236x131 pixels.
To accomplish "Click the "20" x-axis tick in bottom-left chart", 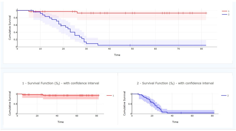I will (37, 117).
